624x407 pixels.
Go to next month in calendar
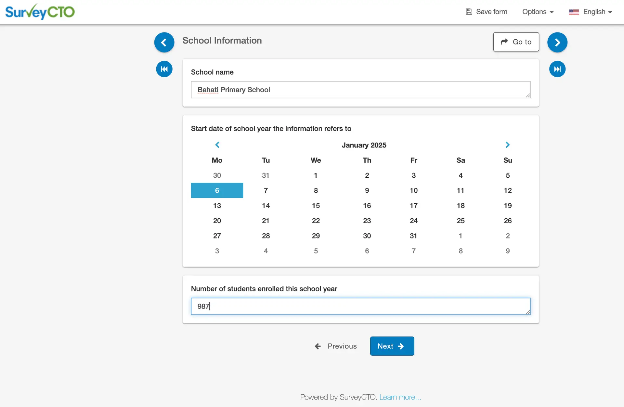pyautogui.click(x=507, y=145)
